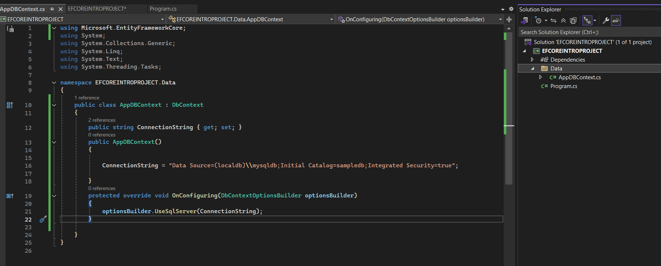Collapse all Solution Explorer nodes
The width and height of the screenshot is (661, 266).
[x=563, y=21]
